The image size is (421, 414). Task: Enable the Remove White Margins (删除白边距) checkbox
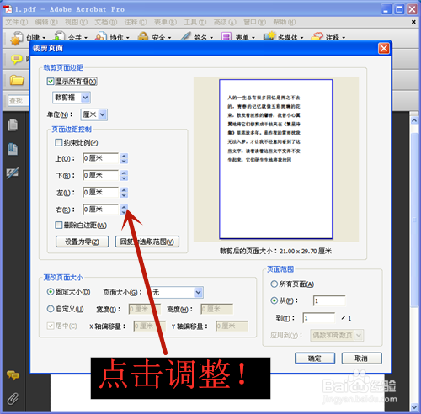point(58,225)
